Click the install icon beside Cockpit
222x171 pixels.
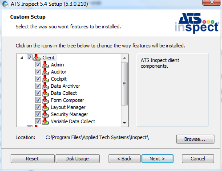45,79
